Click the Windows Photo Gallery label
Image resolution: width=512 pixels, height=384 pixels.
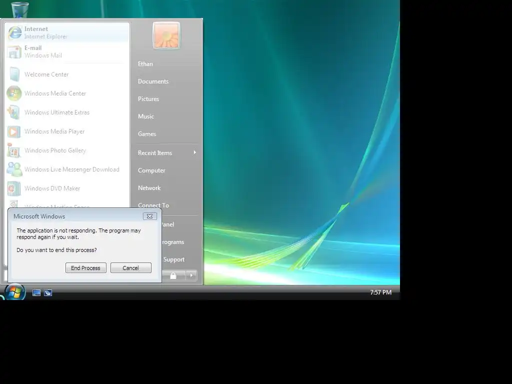click(x=55, y=150)
